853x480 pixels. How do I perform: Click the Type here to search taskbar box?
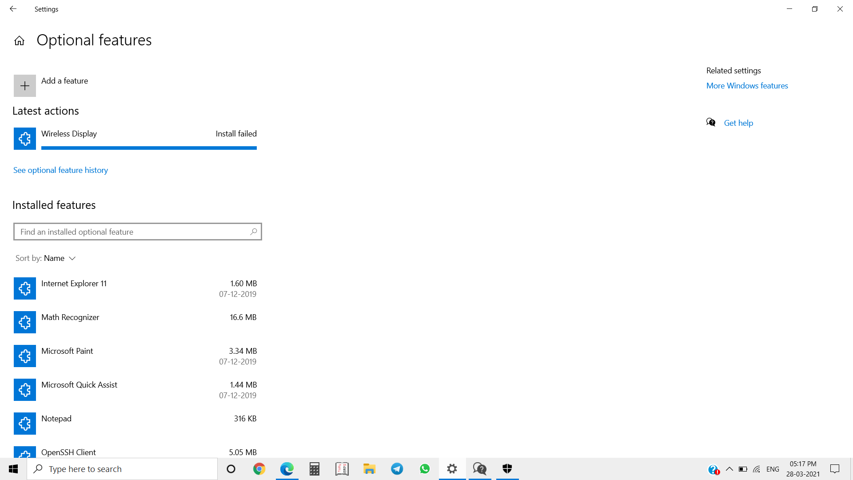tap(122, 469)
